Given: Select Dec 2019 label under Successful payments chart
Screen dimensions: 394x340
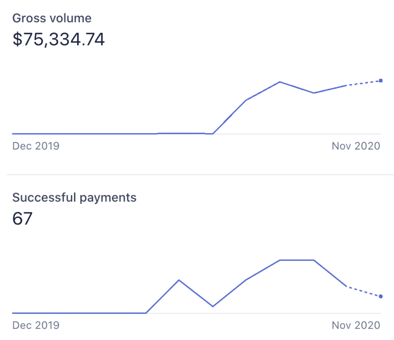Looking at the screenshot, I should (36, 325).
